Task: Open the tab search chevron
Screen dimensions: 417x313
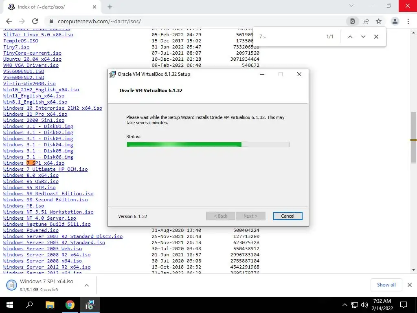Action: pos(351,6)
